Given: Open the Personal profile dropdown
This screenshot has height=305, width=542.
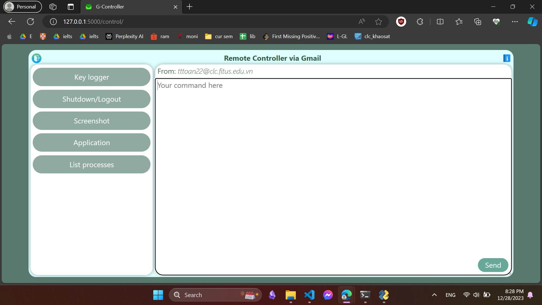Looking at the screenshot, I should pos(23,7).
